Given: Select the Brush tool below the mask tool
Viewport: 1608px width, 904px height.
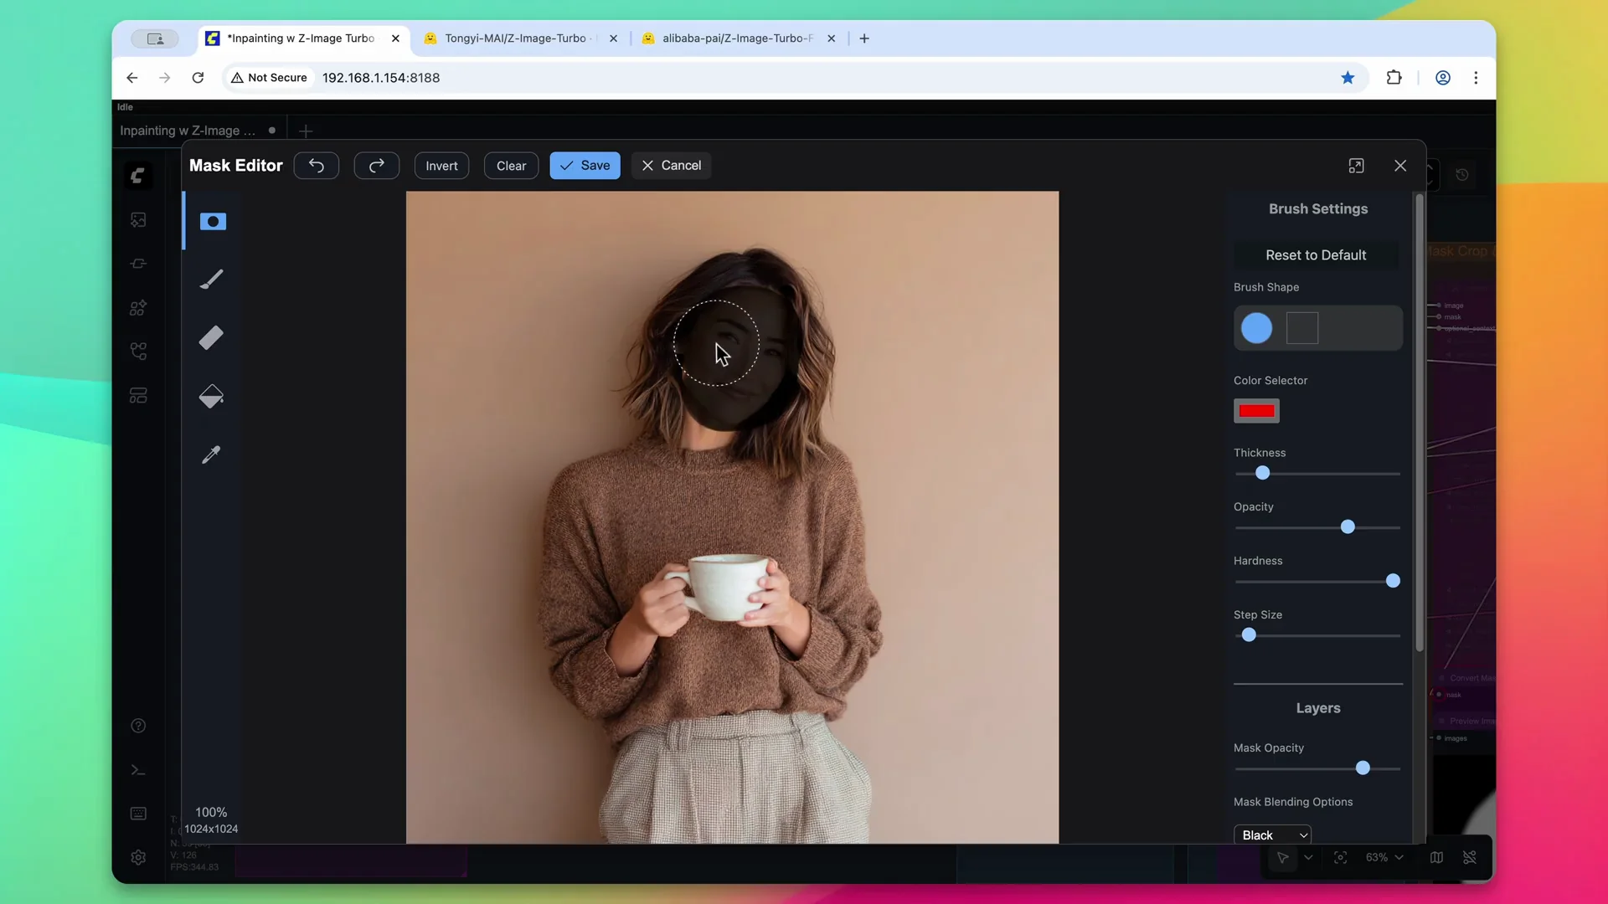Looking at the screenshot, I should click(211, 280).
